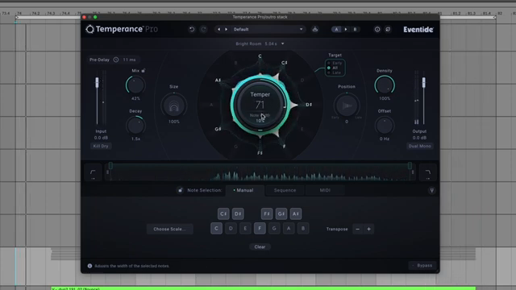The image size is (516, 290).
Task: Switch to the MIDI tab
Action: point(325,190)
